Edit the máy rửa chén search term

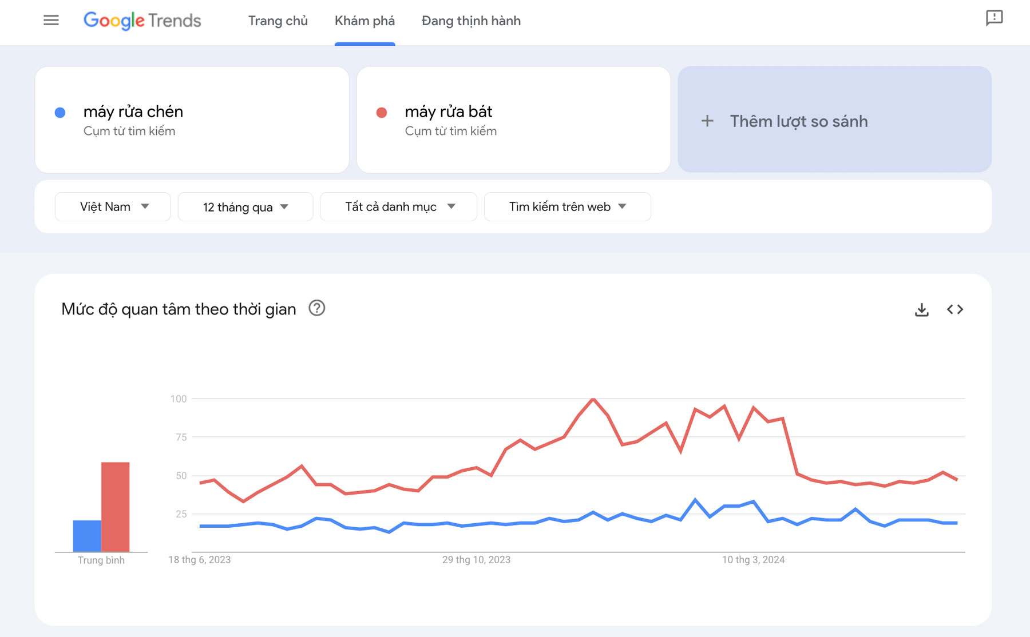133,112
